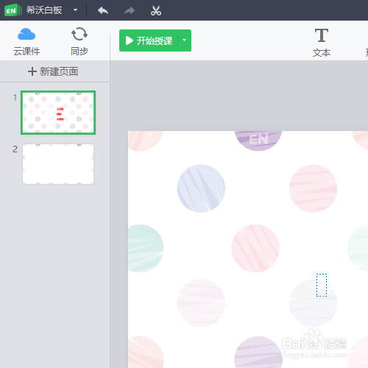This screenshot has height=368, width=368.
Task: Open 云课件 cloud courseware
Action: (26, 42)
